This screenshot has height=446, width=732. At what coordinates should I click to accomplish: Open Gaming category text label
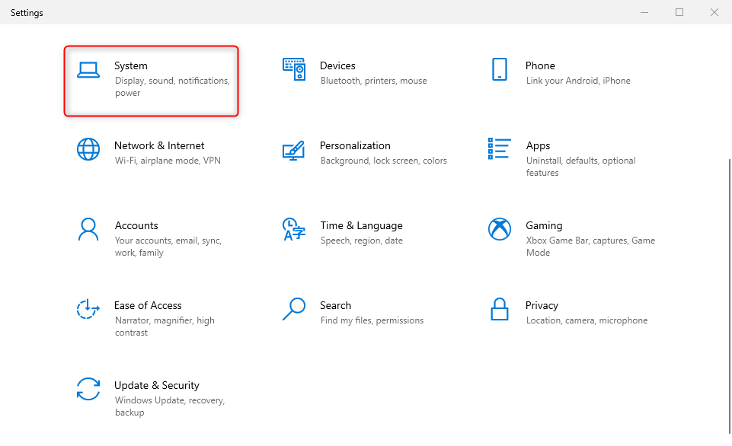coord(544,226)
